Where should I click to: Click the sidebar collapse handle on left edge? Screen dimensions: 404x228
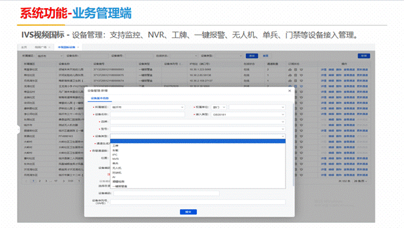pyautogui.click(x=18, y=129)
